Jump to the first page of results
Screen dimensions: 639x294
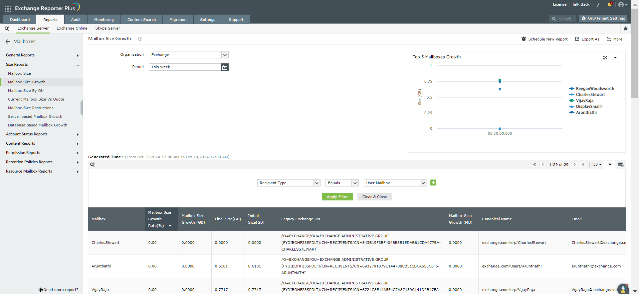534,164
